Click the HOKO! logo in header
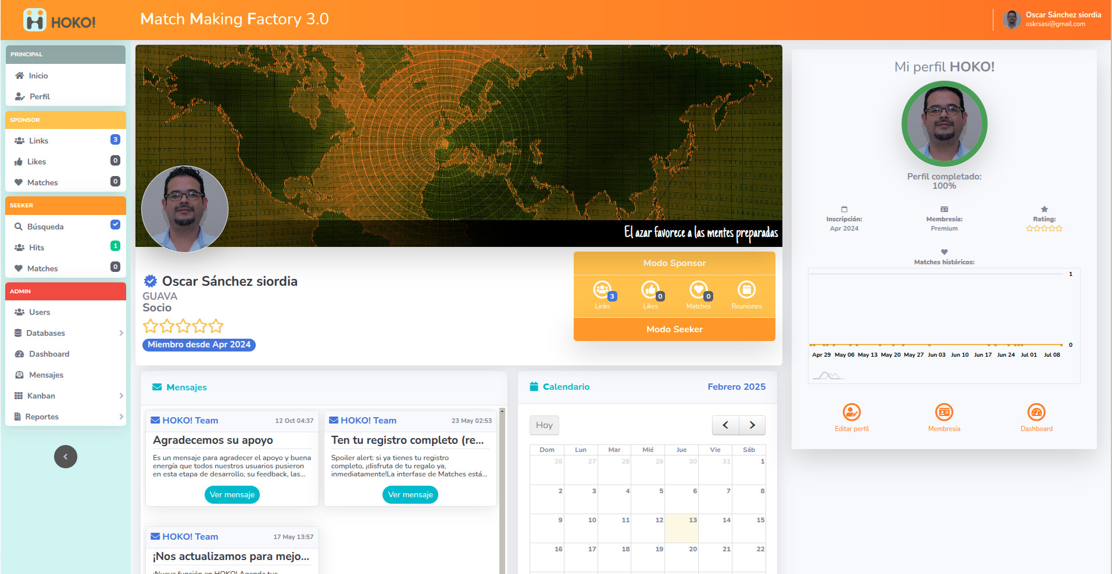Screen dimensions: 1112x574 click(59, 20)
